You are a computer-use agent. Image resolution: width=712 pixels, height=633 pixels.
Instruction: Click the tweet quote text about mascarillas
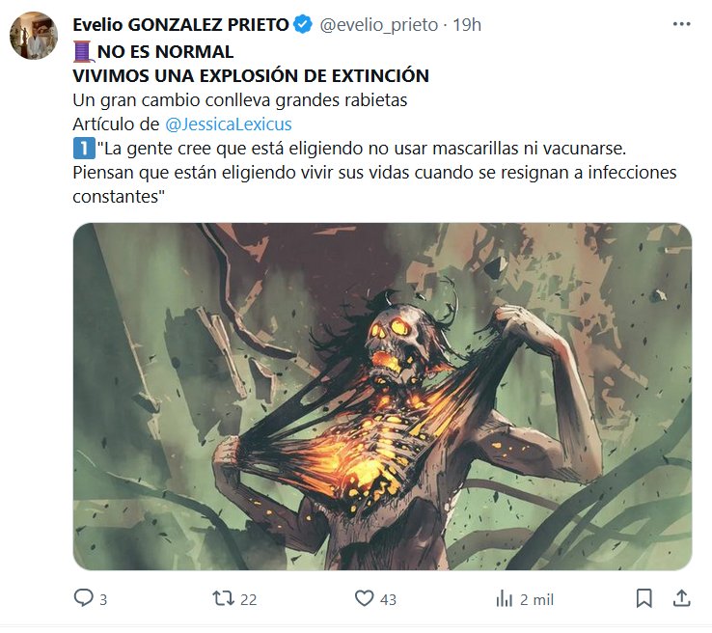point(374,173)
